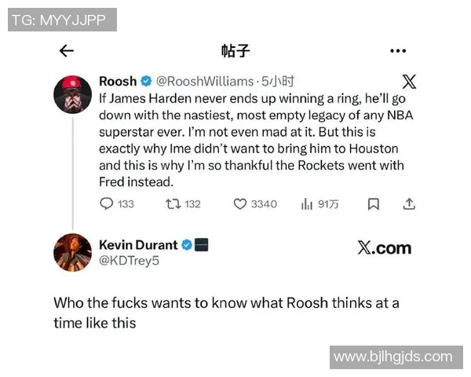Image resolution: width=471 pixels, height=377 pixels.
Task: Click the 5小时 post timestamp
Action: click(278, 82)
